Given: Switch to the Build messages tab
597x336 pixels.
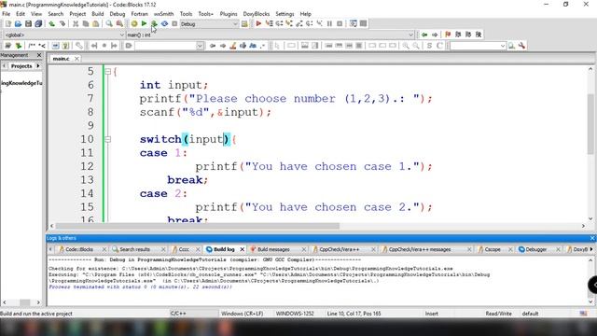Looking at the screenshot, I should click(273, 249).
